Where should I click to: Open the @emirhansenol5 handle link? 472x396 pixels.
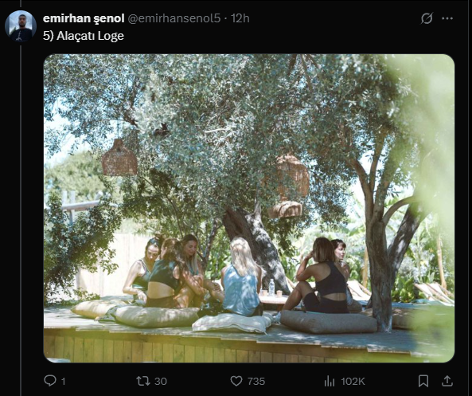click(x=174, y=18)
